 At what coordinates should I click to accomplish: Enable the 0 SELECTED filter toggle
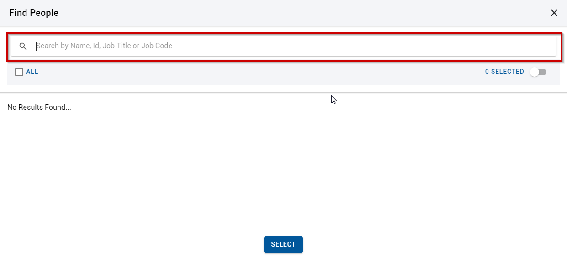coord(538,72)
